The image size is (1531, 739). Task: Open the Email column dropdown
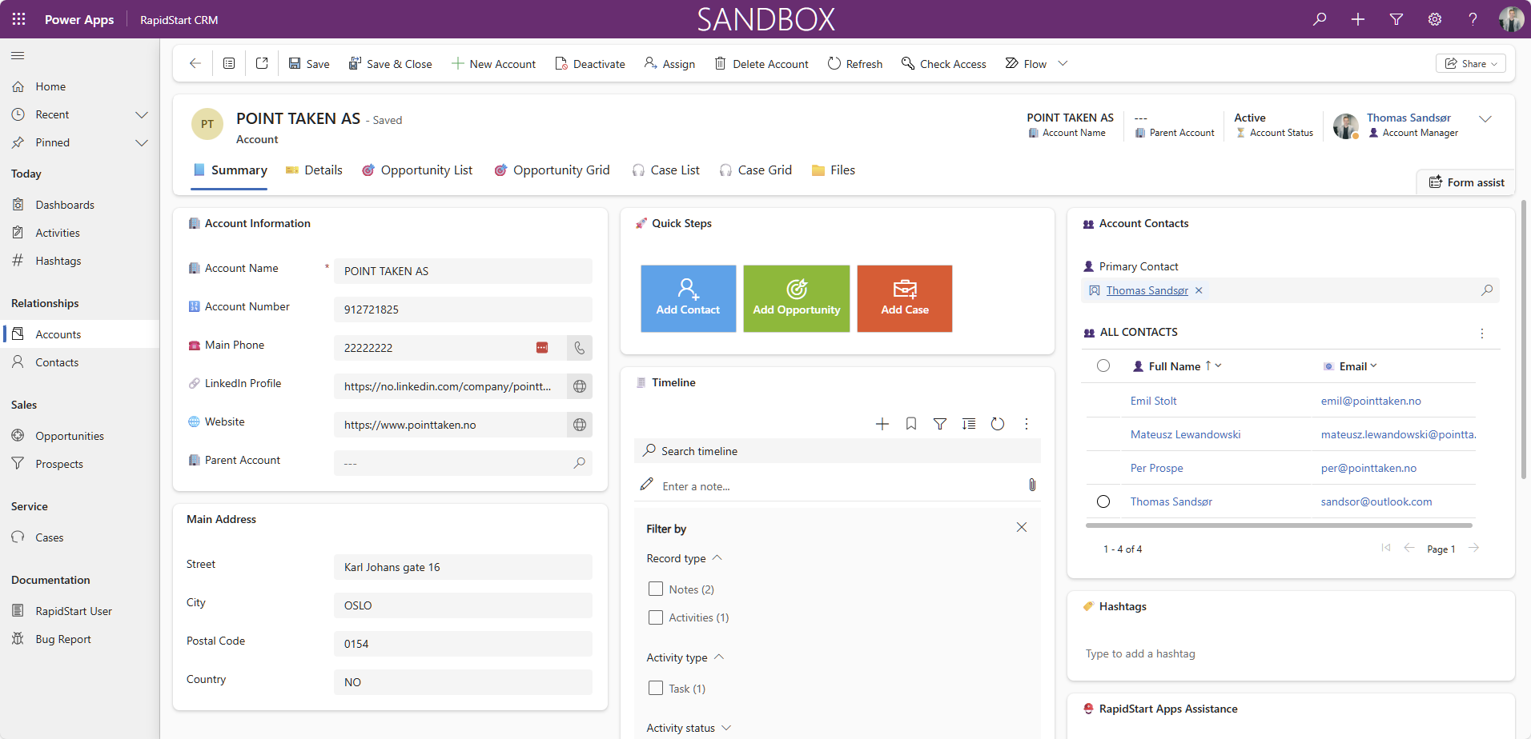tap(1373, 366)
